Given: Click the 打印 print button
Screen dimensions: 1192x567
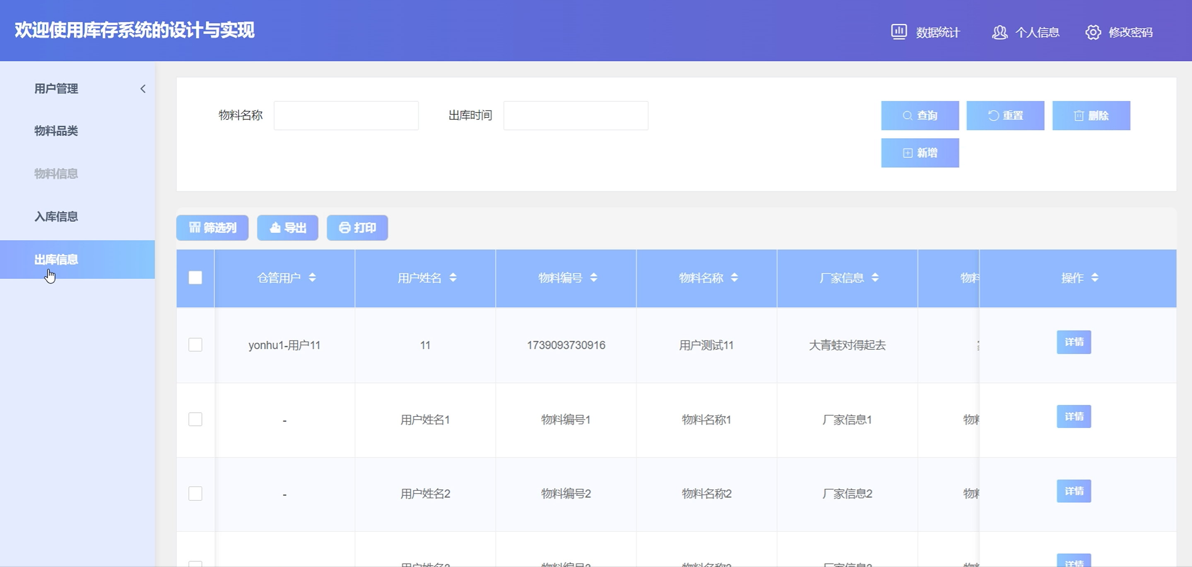Looking at the screenshot, I should tap(357, 228).
